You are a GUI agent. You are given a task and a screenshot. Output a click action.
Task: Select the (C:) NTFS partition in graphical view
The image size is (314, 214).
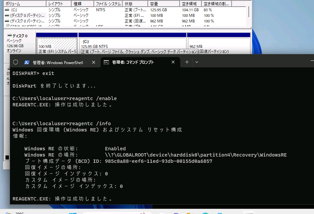pyautogui.click(x=132, y=43)
